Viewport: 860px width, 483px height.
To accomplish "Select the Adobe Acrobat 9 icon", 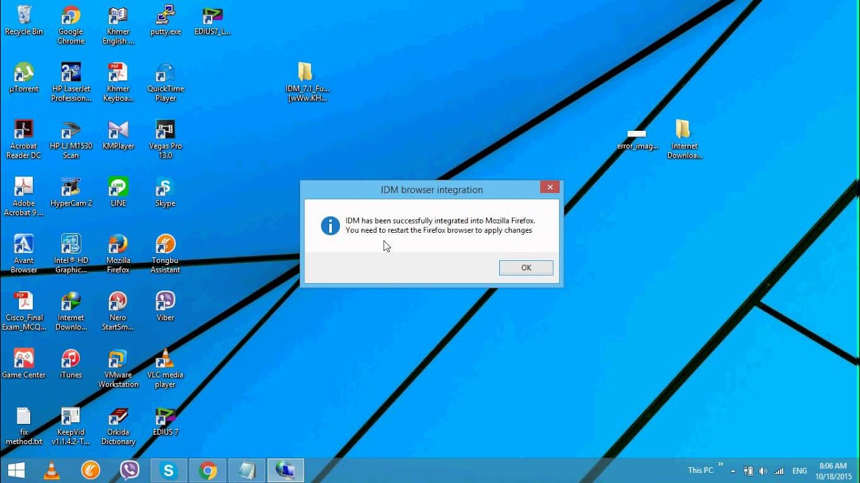I will click(24, 197).
